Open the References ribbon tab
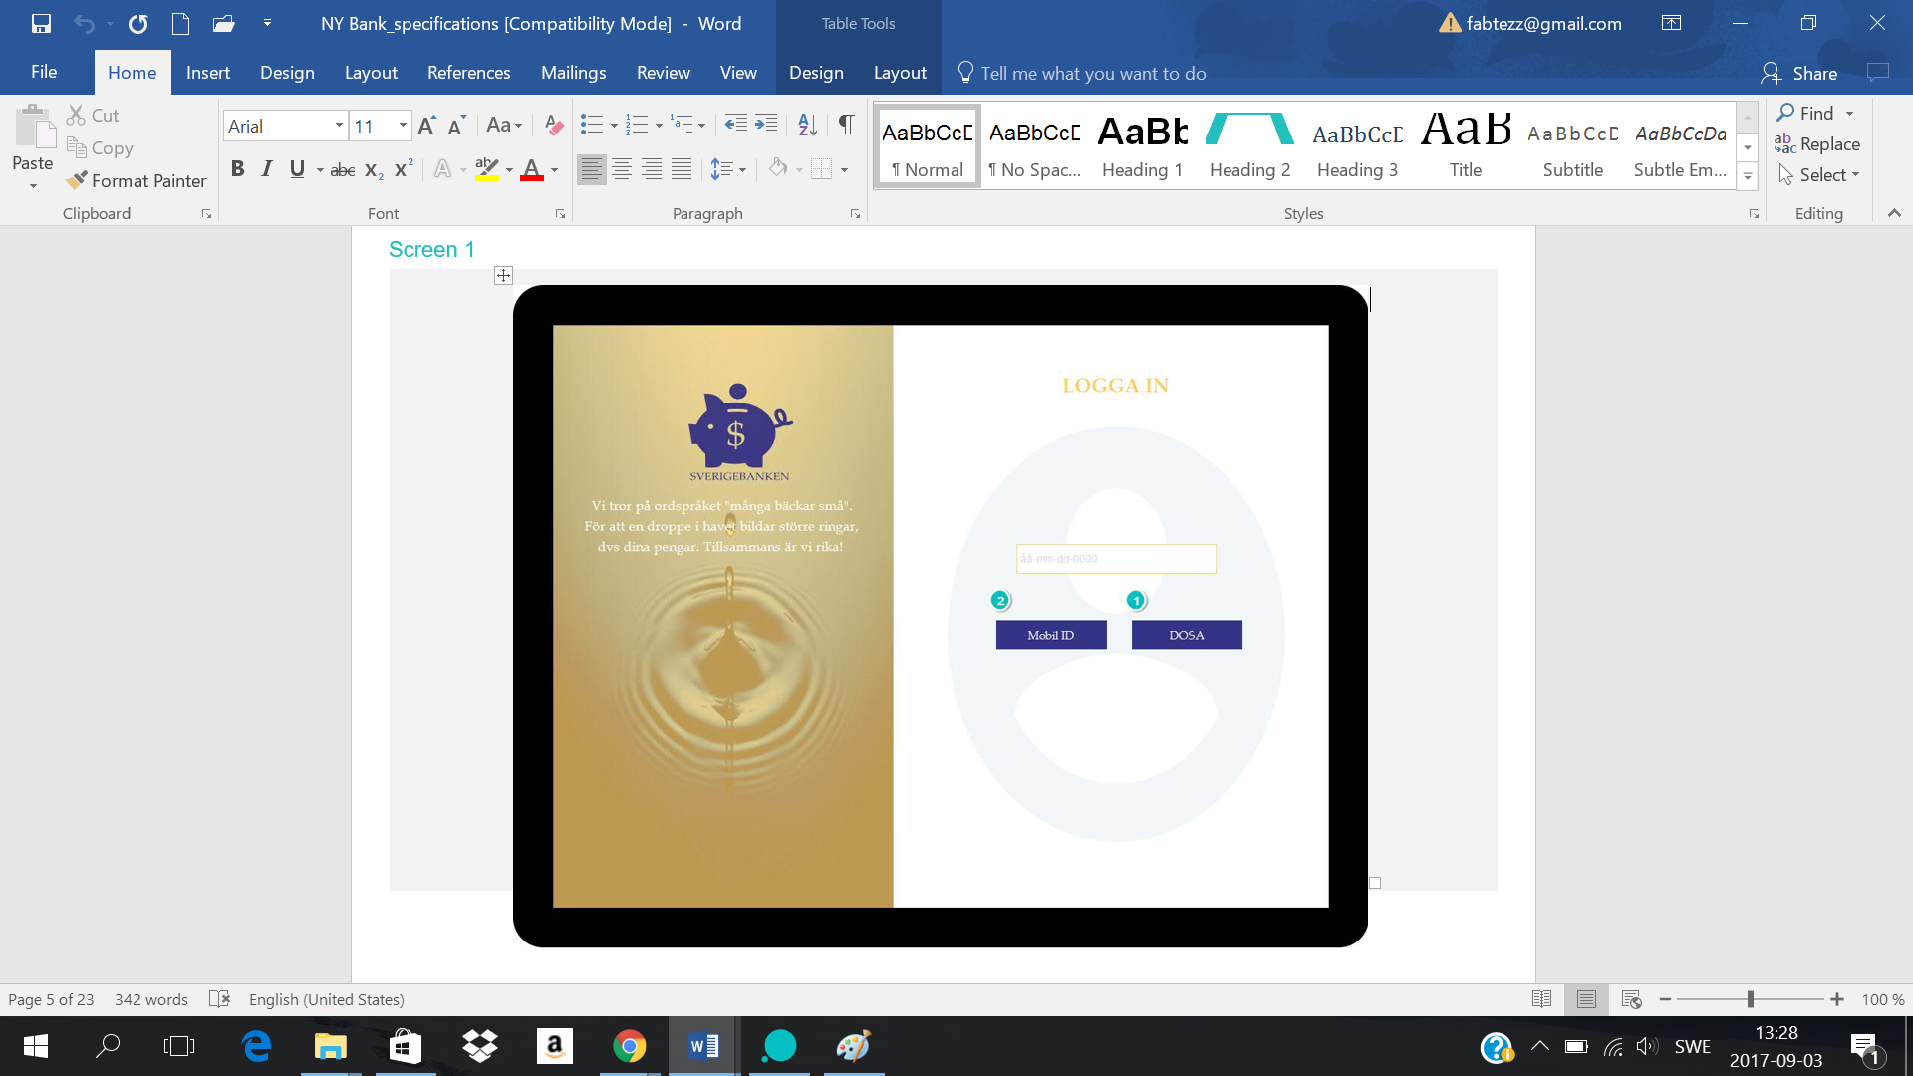Screen dimensions: 1913x1076 pos(468,73)
